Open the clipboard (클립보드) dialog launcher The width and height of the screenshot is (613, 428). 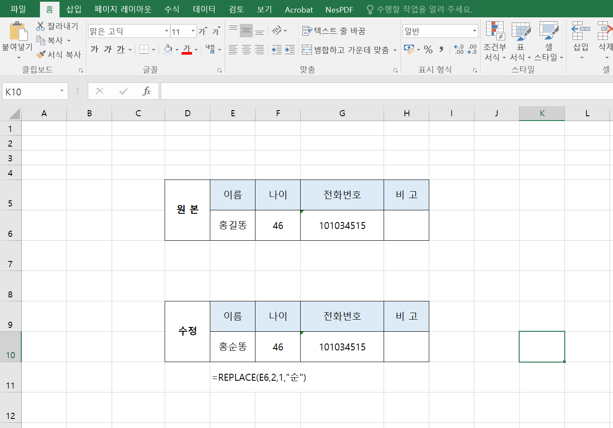click(x=81, y=70)
